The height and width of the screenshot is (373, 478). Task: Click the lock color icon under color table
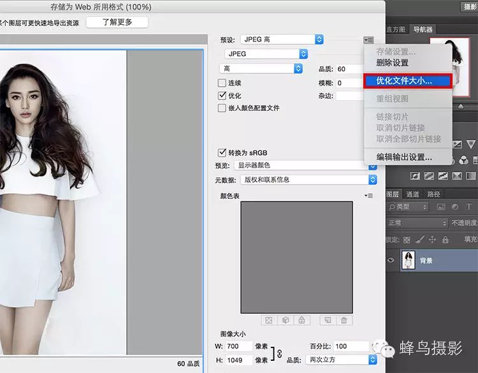[x=302, y=320]
